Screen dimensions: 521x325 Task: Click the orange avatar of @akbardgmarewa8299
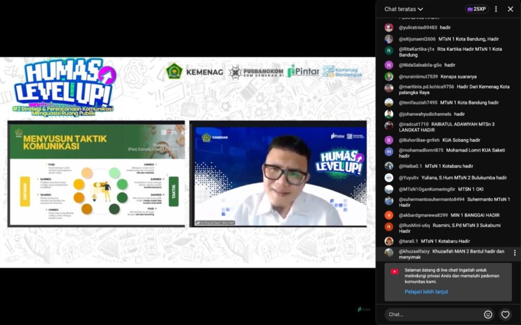389,215
